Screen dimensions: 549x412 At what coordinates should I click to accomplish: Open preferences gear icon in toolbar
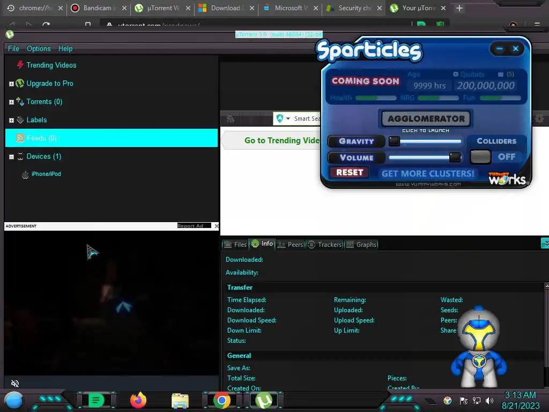539,119
